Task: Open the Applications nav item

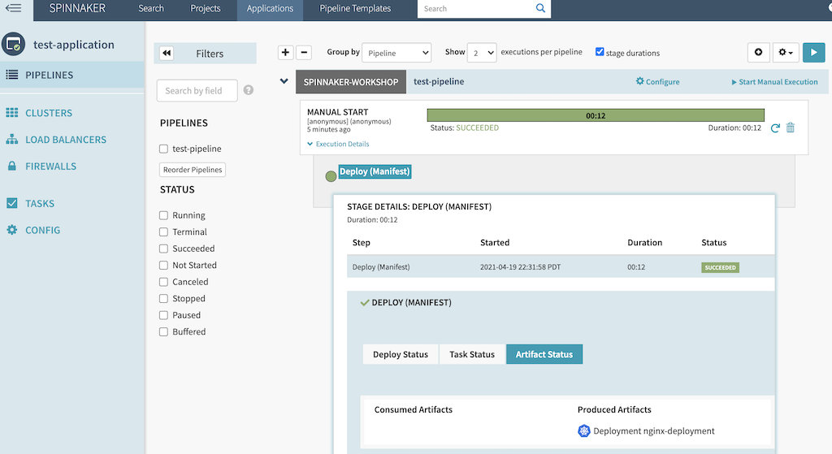Action: click(270, 8)
